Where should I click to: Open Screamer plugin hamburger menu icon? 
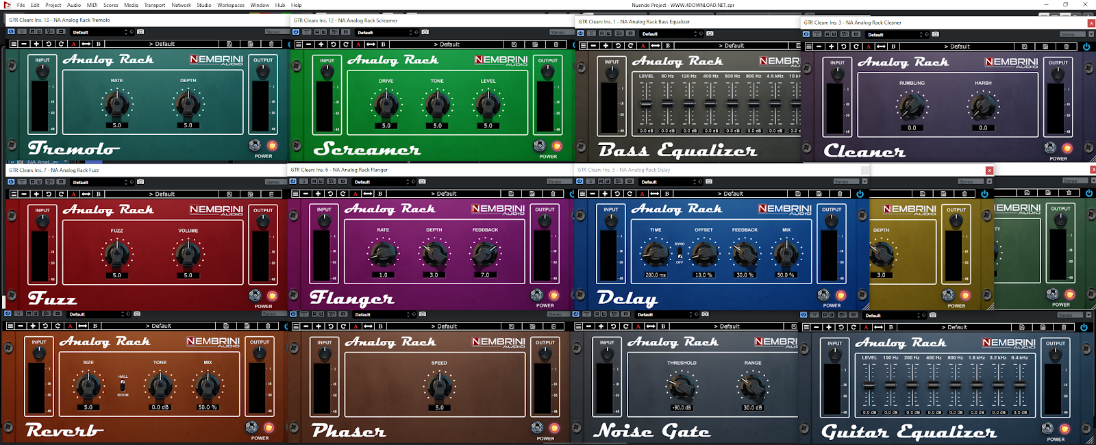click(x=298, y=44)
